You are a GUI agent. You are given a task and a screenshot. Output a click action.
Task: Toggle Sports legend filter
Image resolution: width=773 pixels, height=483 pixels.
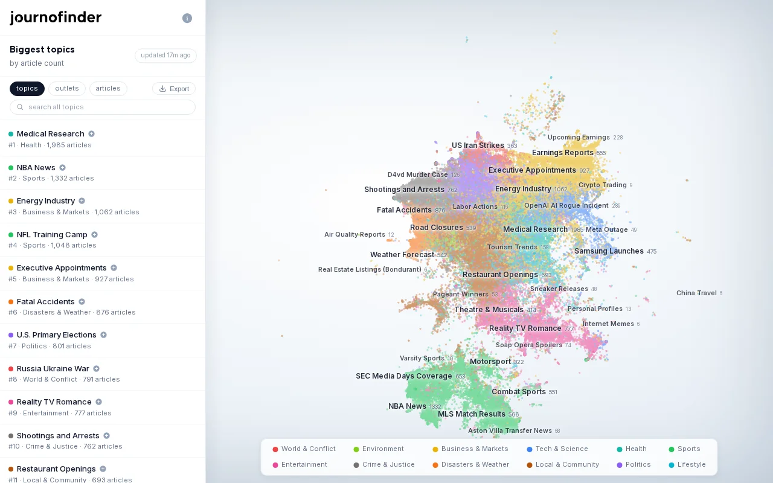click(x=684, y=449)
